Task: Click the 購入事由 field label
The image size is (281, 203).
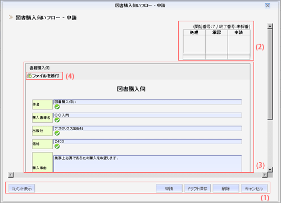Action: [x=42, y=162]
